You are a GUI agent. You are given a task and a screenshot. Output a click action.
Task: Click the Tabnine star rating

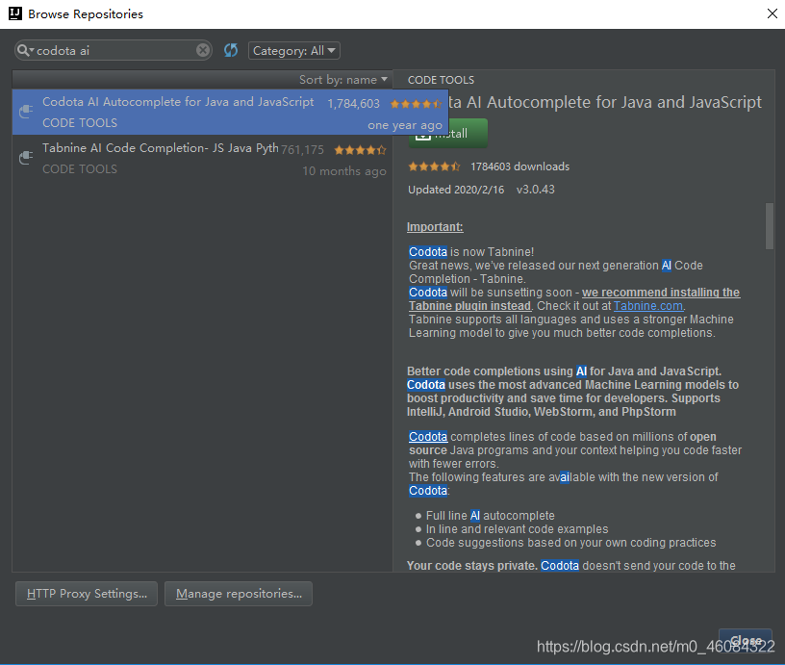click(360, 150)
